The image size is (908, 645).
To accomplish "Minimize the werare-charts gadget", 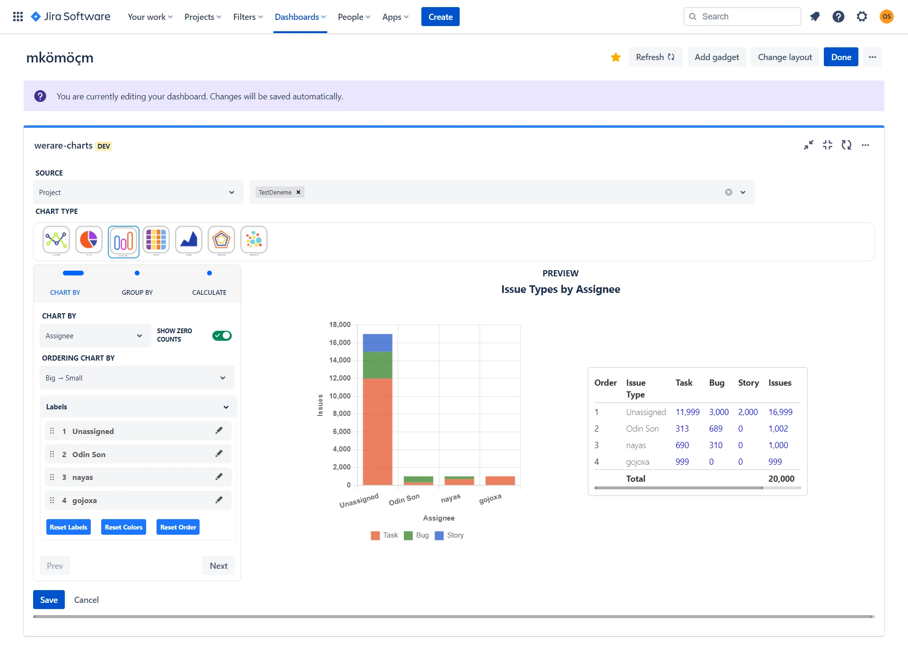I will click(x=809, y=145).
